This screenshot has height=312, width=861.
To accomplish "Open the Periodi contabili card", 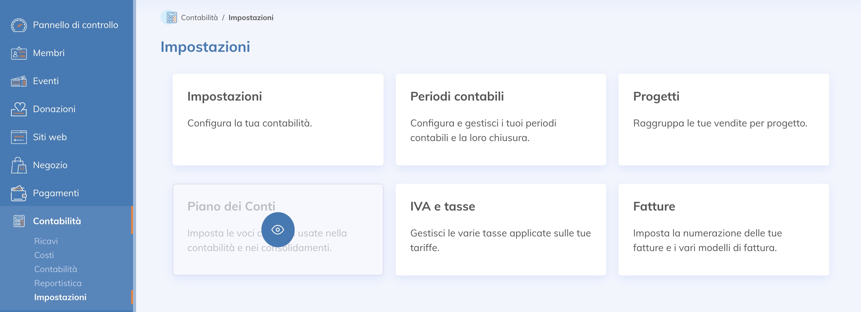I will click(501, 119).
